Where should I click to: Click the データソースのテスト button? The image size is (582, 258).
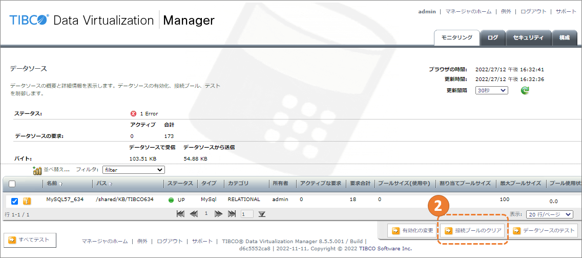point(543,230)
